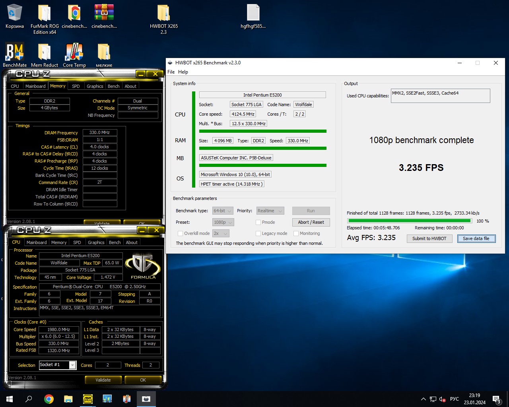Open the yellow ASUS taskbar app icon
The image size is (509, 407).
(87, 399)
